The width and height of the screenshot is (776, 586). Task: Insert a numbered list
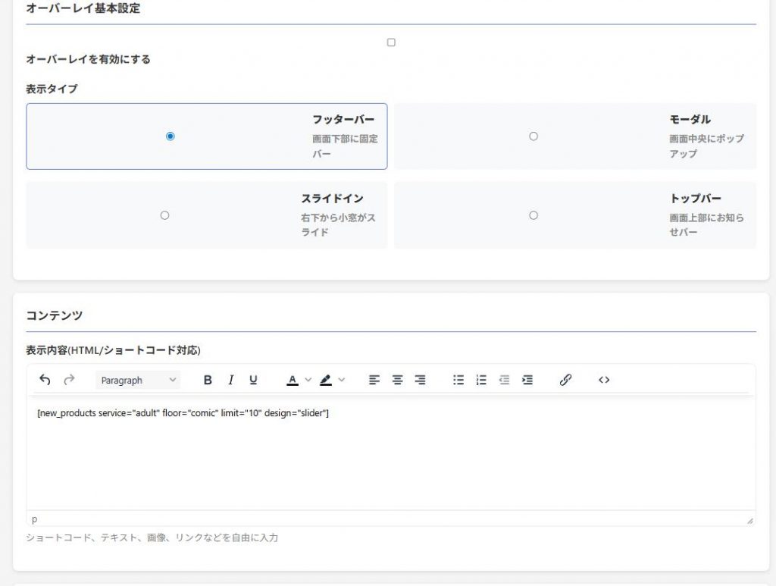[x=481, y=380]
